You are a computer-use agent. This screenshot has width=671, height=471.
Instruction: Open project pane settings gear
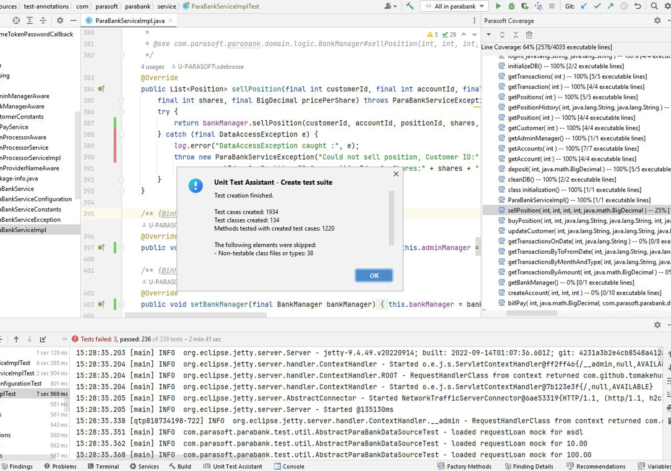coord(60,20)
